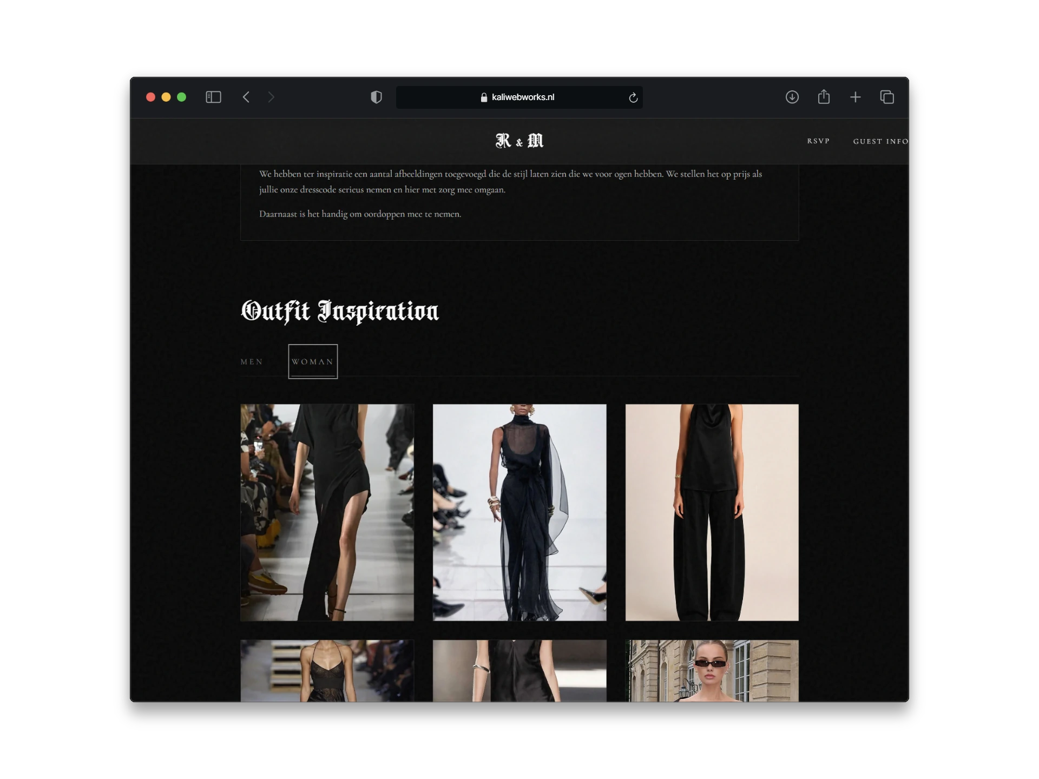Go back with the back arrow
1039x779 pixels.
(246, 97)
